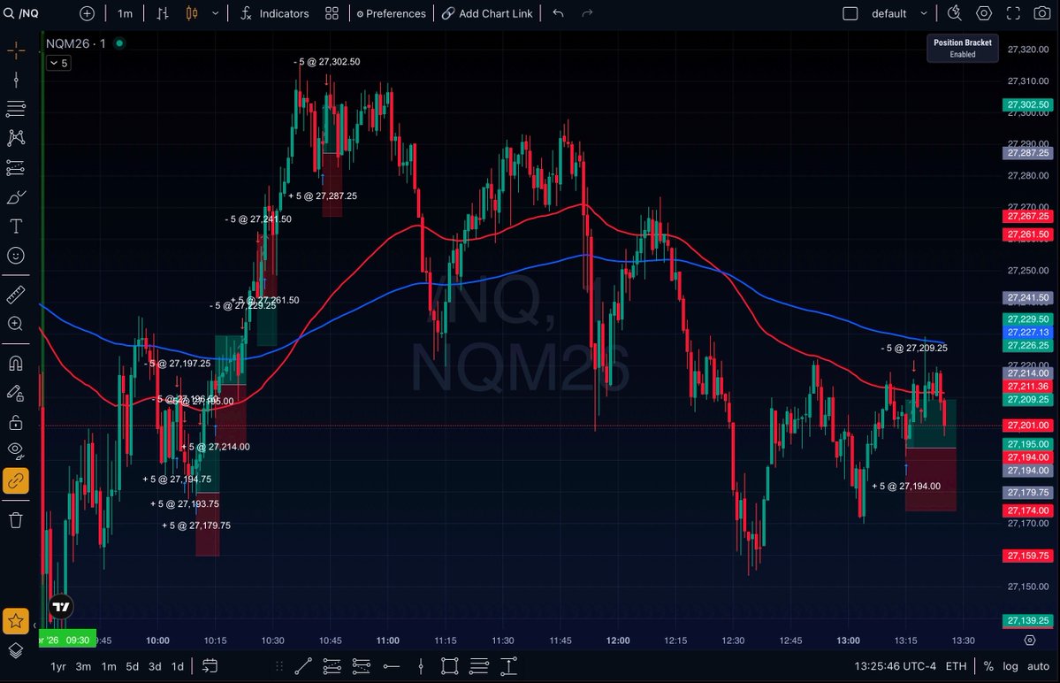1060x683 pixels.
Task: Open the default layout dropdown
Action: pyautogui.click(x=898, y=13)
